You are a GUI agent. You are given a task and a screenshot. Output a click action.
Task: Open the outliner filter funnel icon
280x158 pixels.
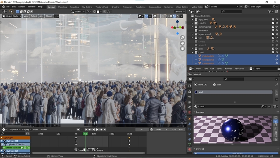point(270,12)
